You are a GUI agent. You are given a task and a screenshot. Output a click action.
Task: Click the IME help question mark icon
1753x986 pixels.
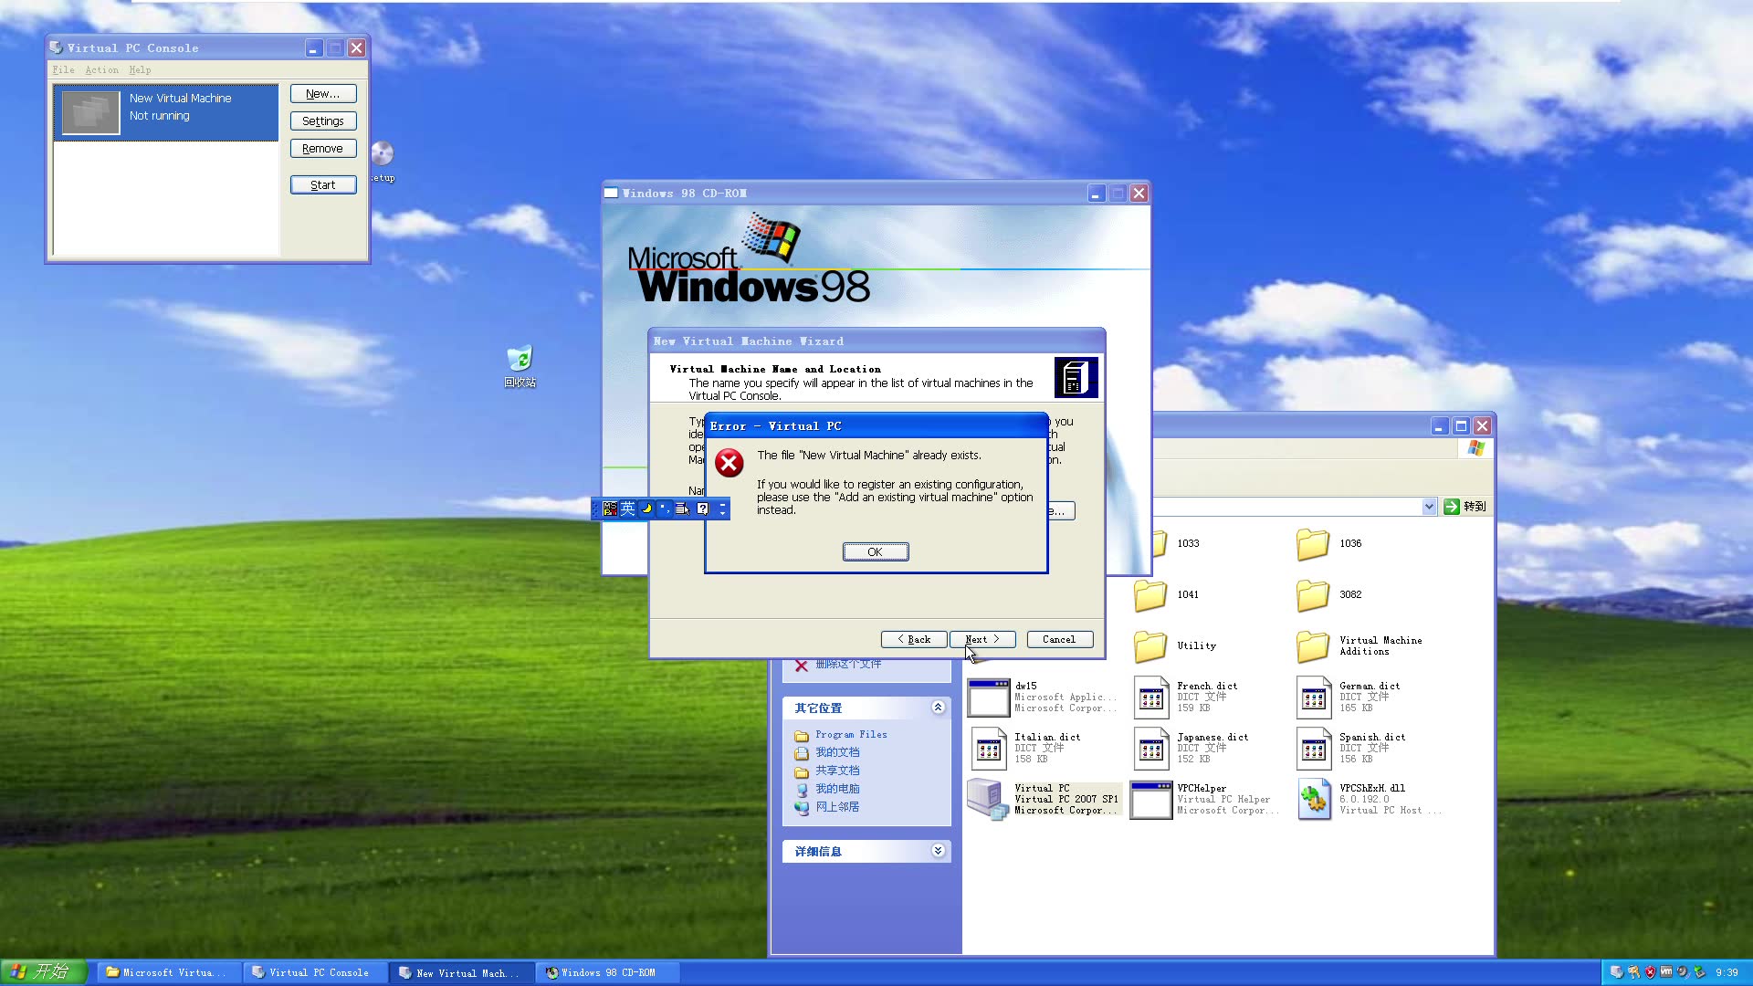(x=702, y=509)
